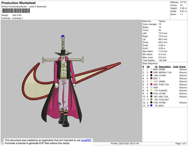Click the Zoom value '1:1'
Image resolution: width=188 pixels, height=146 pixels.
[181, 14]
